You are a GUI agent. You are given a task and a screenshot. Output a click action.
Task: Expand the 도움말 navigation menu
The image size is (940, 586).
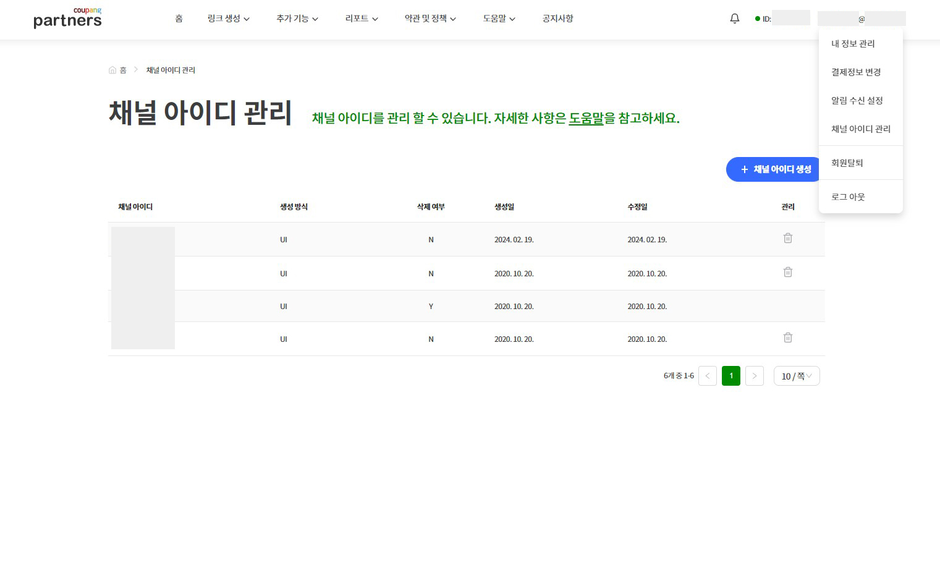[499, 19]
